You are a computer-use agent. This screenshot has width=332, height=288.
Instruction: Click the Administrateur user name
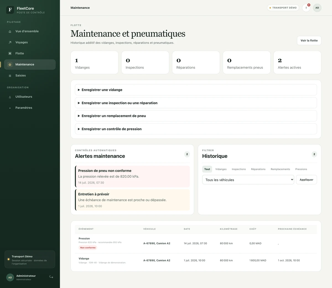pos(26,276)
